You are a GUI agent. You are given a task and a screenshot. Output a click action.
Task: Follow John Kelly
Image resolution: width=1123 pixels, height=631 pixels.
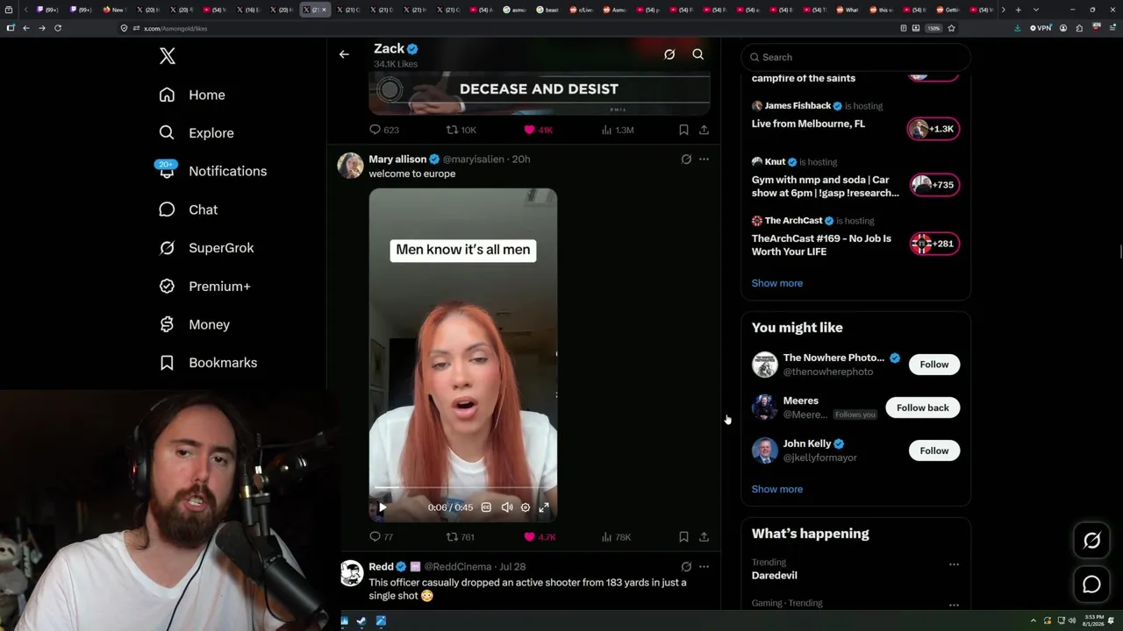[x=934, y=450]
